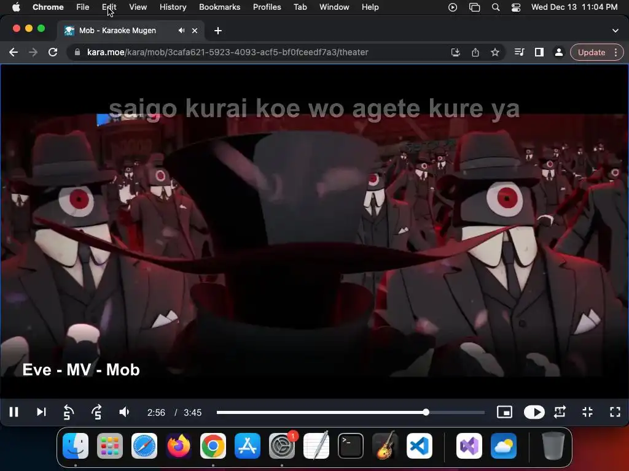Click the kara.moe address bar

click(257, 52)
